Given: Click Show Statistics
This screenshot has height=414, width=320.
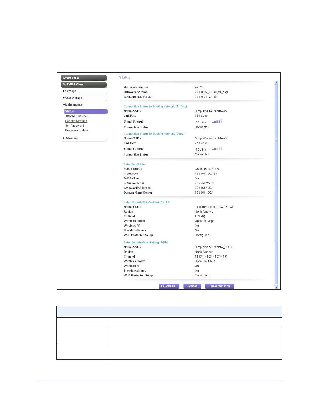Looking at the screenshot, I should tap(219, 286).
